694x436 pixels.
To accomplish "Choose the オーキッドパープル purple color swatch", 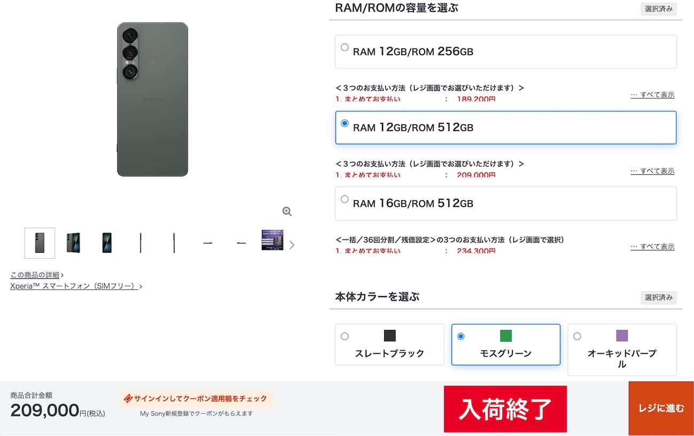I will point(622,349).
